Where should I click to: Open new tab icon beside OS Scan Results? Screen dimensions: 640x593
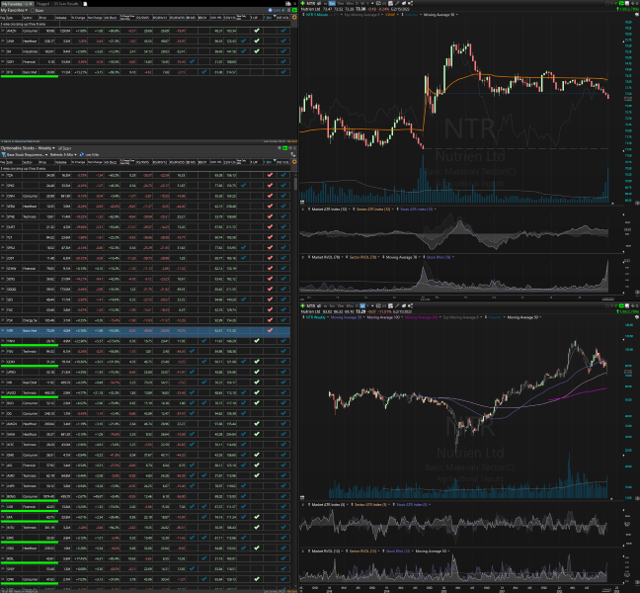point(85,4)
